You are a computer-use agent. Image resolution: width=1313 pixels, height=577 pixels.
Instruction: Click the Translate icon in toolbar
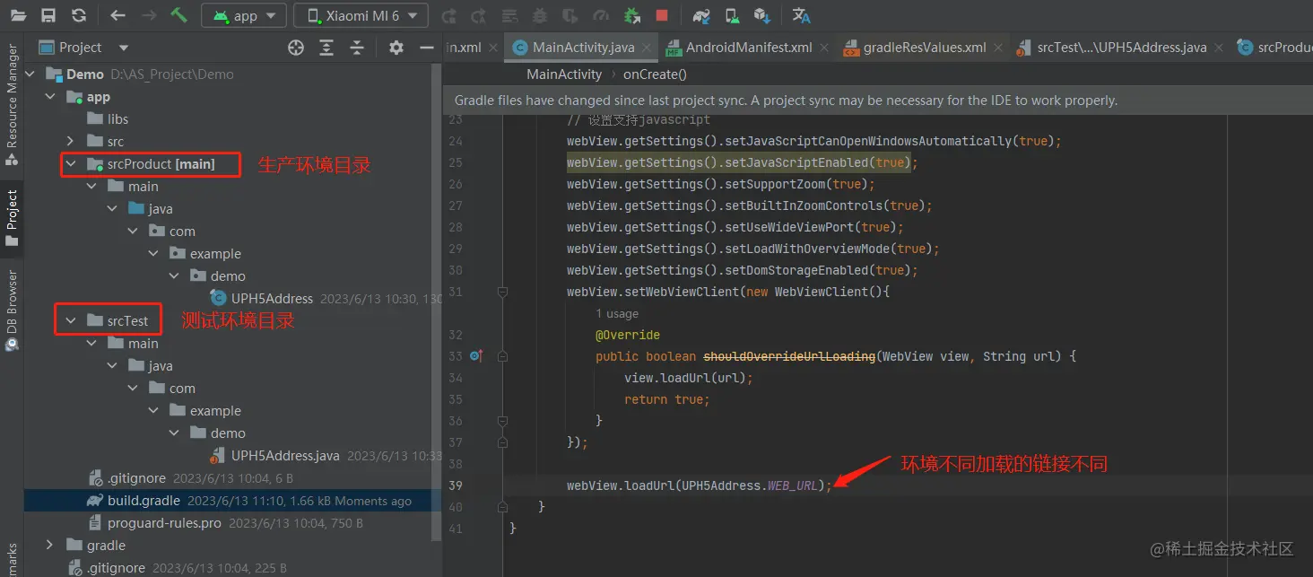(x=801, y=15)
